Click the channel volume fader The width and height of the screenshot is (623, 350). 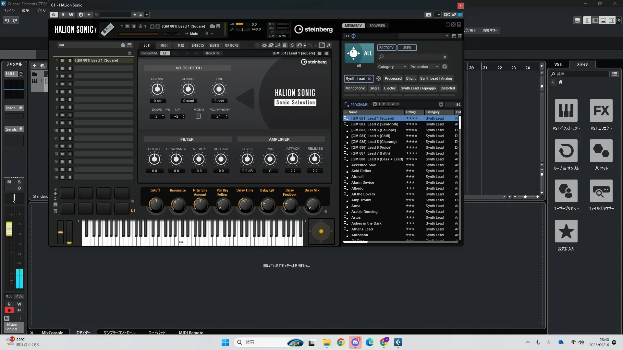[9, 228]
